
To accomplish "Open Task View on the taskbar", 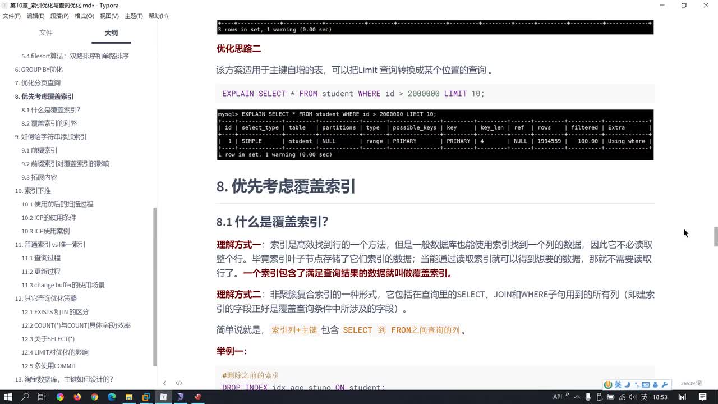I will [x=42, y=397].
